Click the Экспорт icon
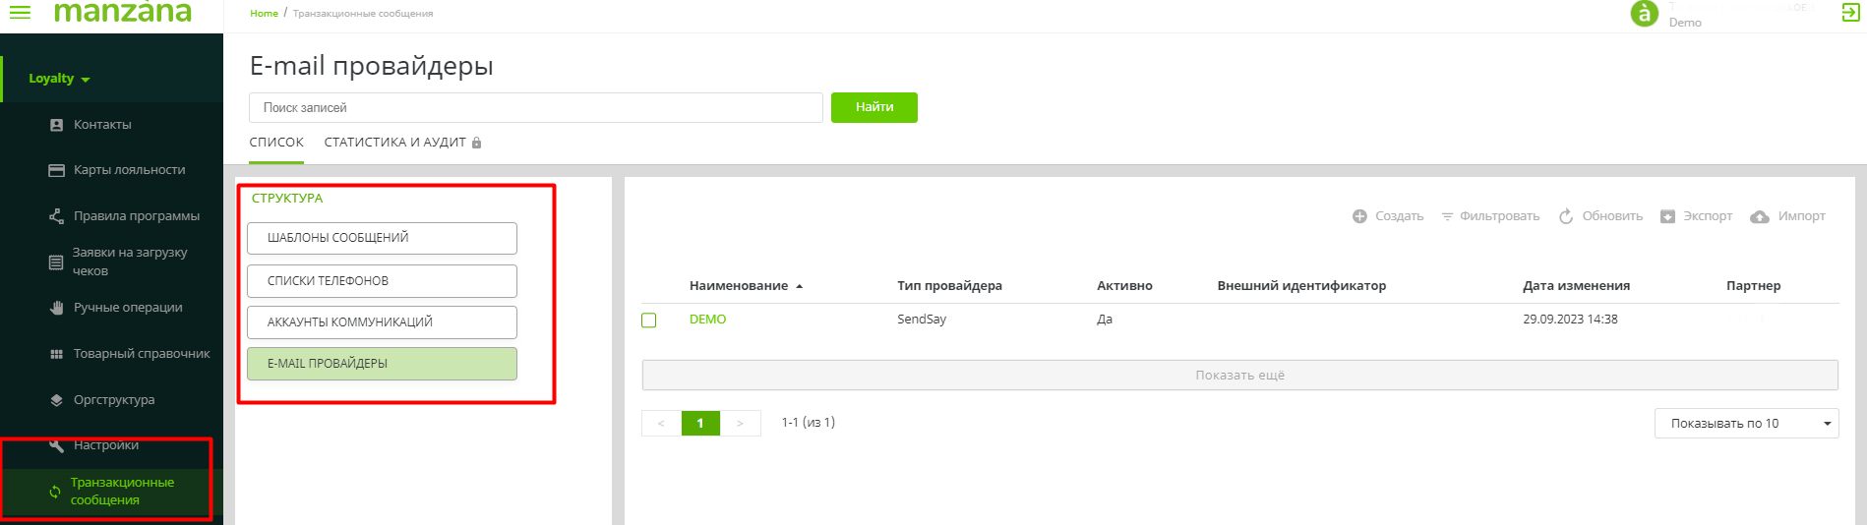This screenshot has width=1867, height=525. pyautogui.click(x=1667, y=216)
